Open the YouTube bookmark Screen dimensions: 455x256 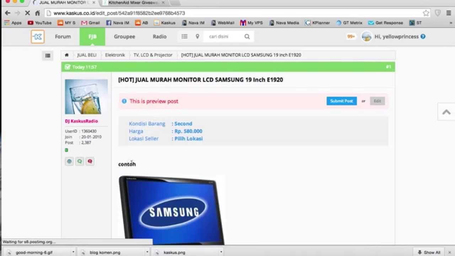coord(39,23)
